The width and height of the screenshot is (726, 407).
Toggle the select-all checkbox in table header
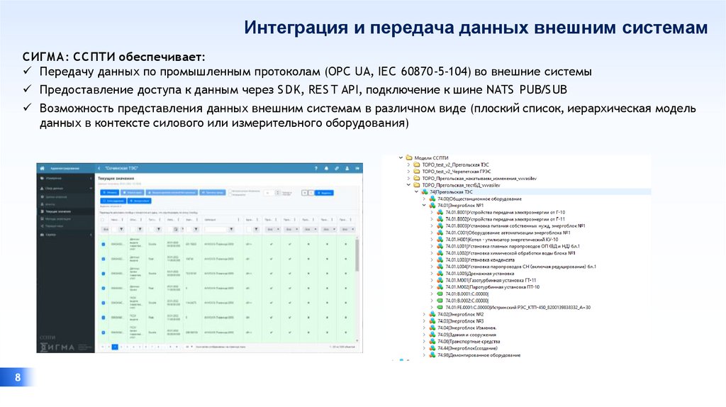point(103,220)
